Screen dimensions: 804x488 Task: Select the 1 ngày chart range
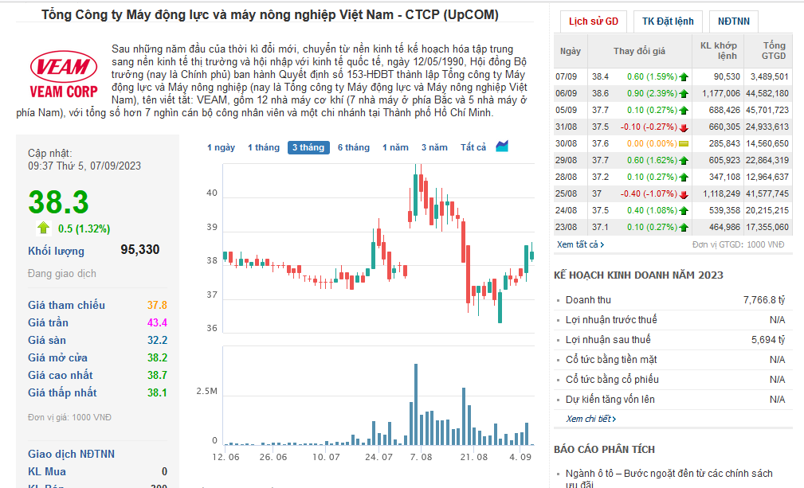point(221,147)
